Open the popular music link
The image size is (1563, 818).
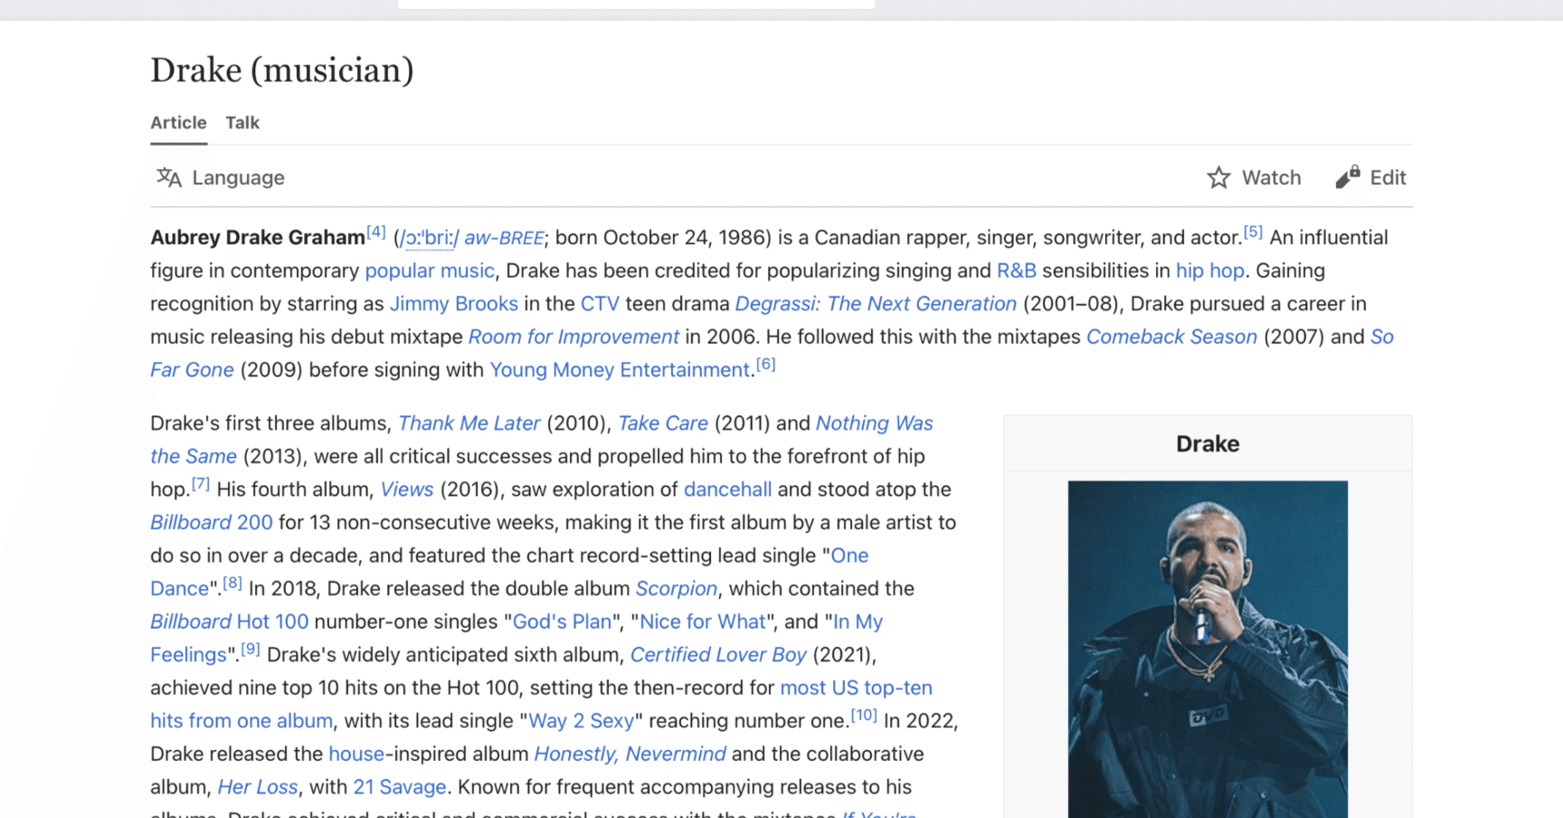click(430, 271)
